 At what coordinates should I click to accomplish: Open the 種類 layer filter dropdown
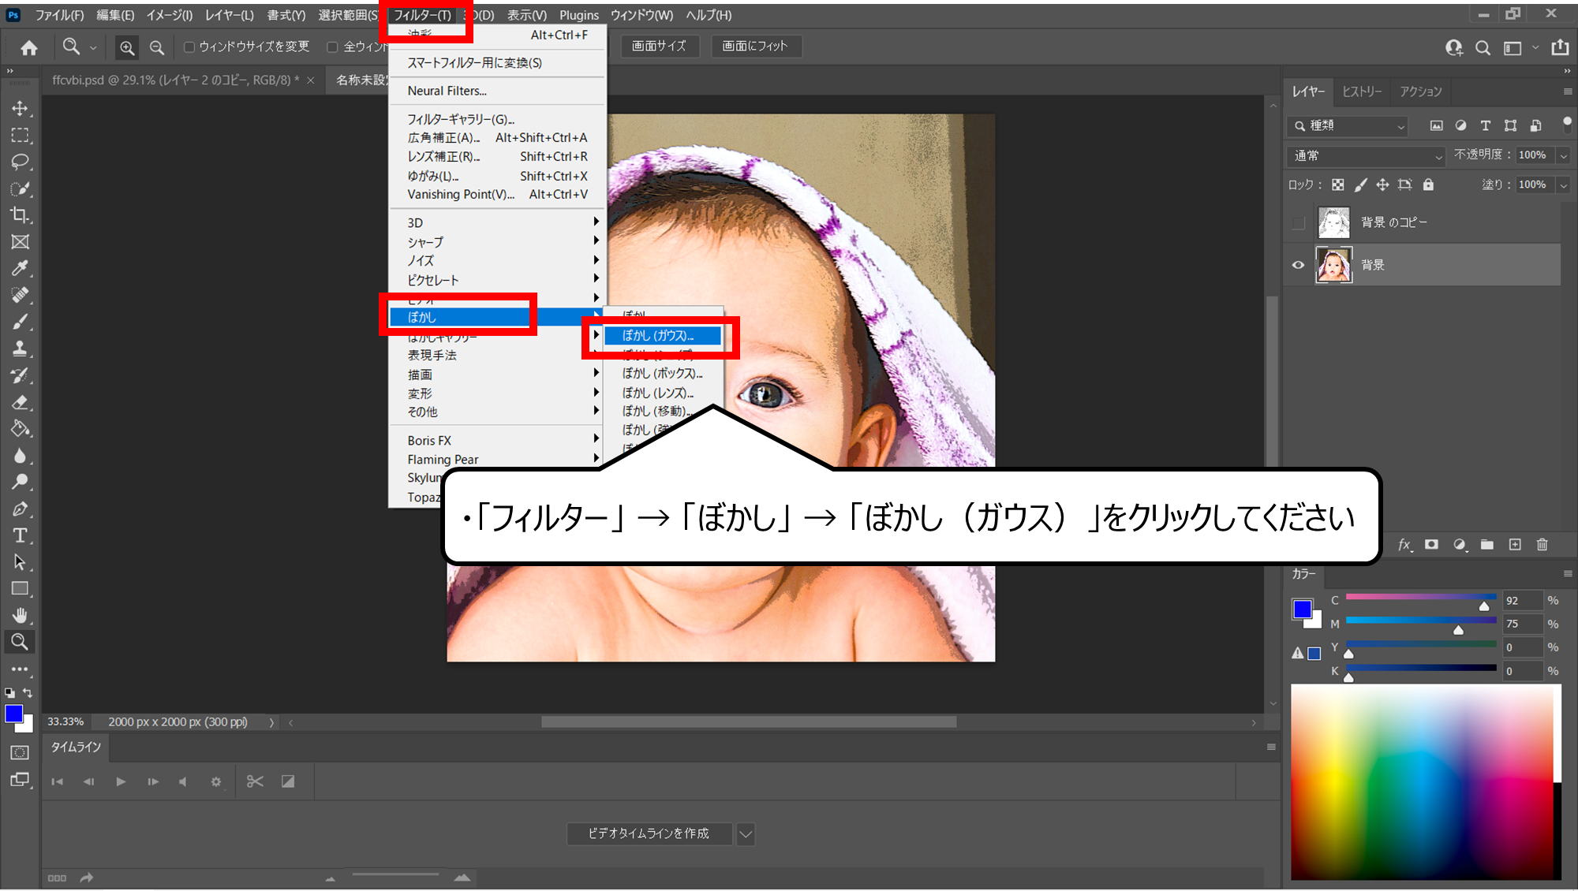click(1348, 125)
